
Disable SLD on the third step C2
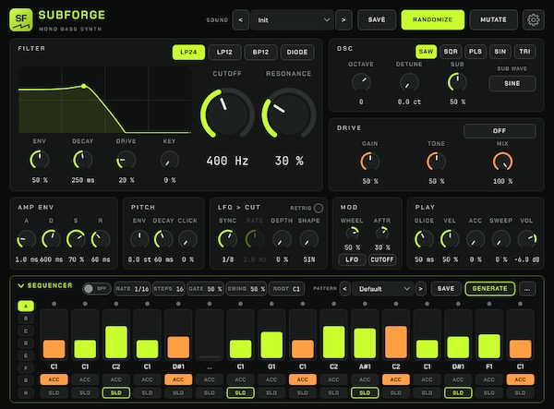[116, 392]
